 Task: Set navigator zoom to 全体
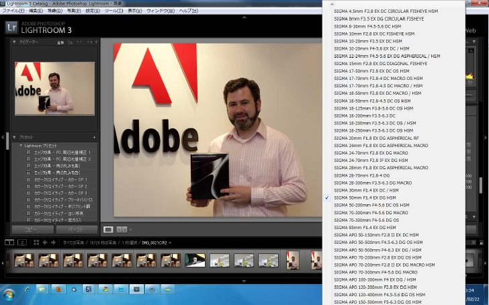tap(60, 42)
